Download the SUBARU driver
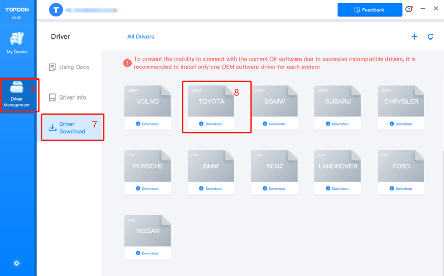 point(337,124)
